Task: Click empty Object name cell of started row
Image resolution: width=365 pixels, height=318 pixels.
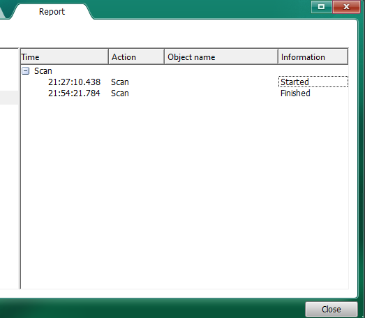Action: [221, 82]
